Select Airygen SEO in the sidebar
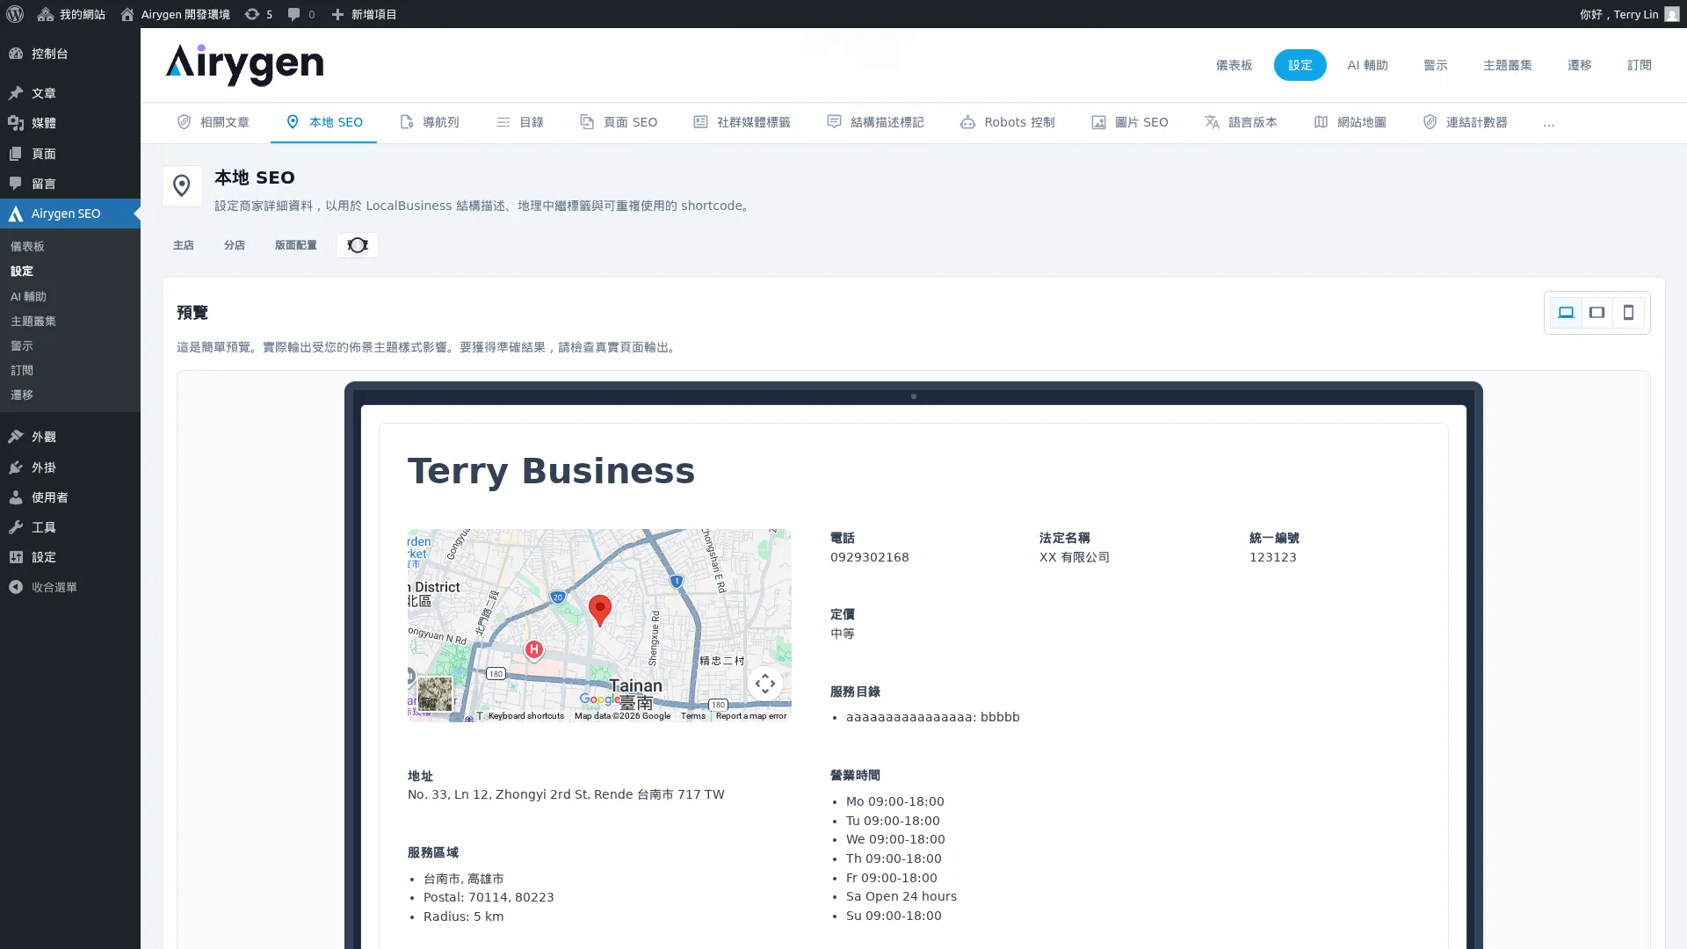 [70, 214]
